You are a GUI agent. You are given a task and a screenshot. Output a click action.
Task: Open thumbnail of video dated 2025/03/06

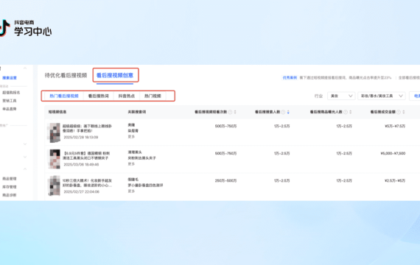[x=55, y=159]
